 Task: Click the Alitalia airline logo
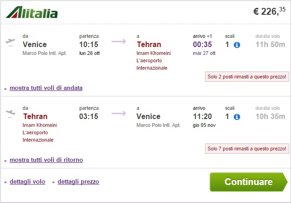click(x=32, y=12)
